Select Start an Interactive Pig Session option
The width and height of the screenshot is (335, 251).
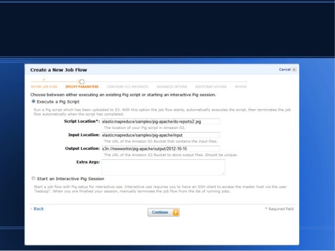(x=33, y=178)
